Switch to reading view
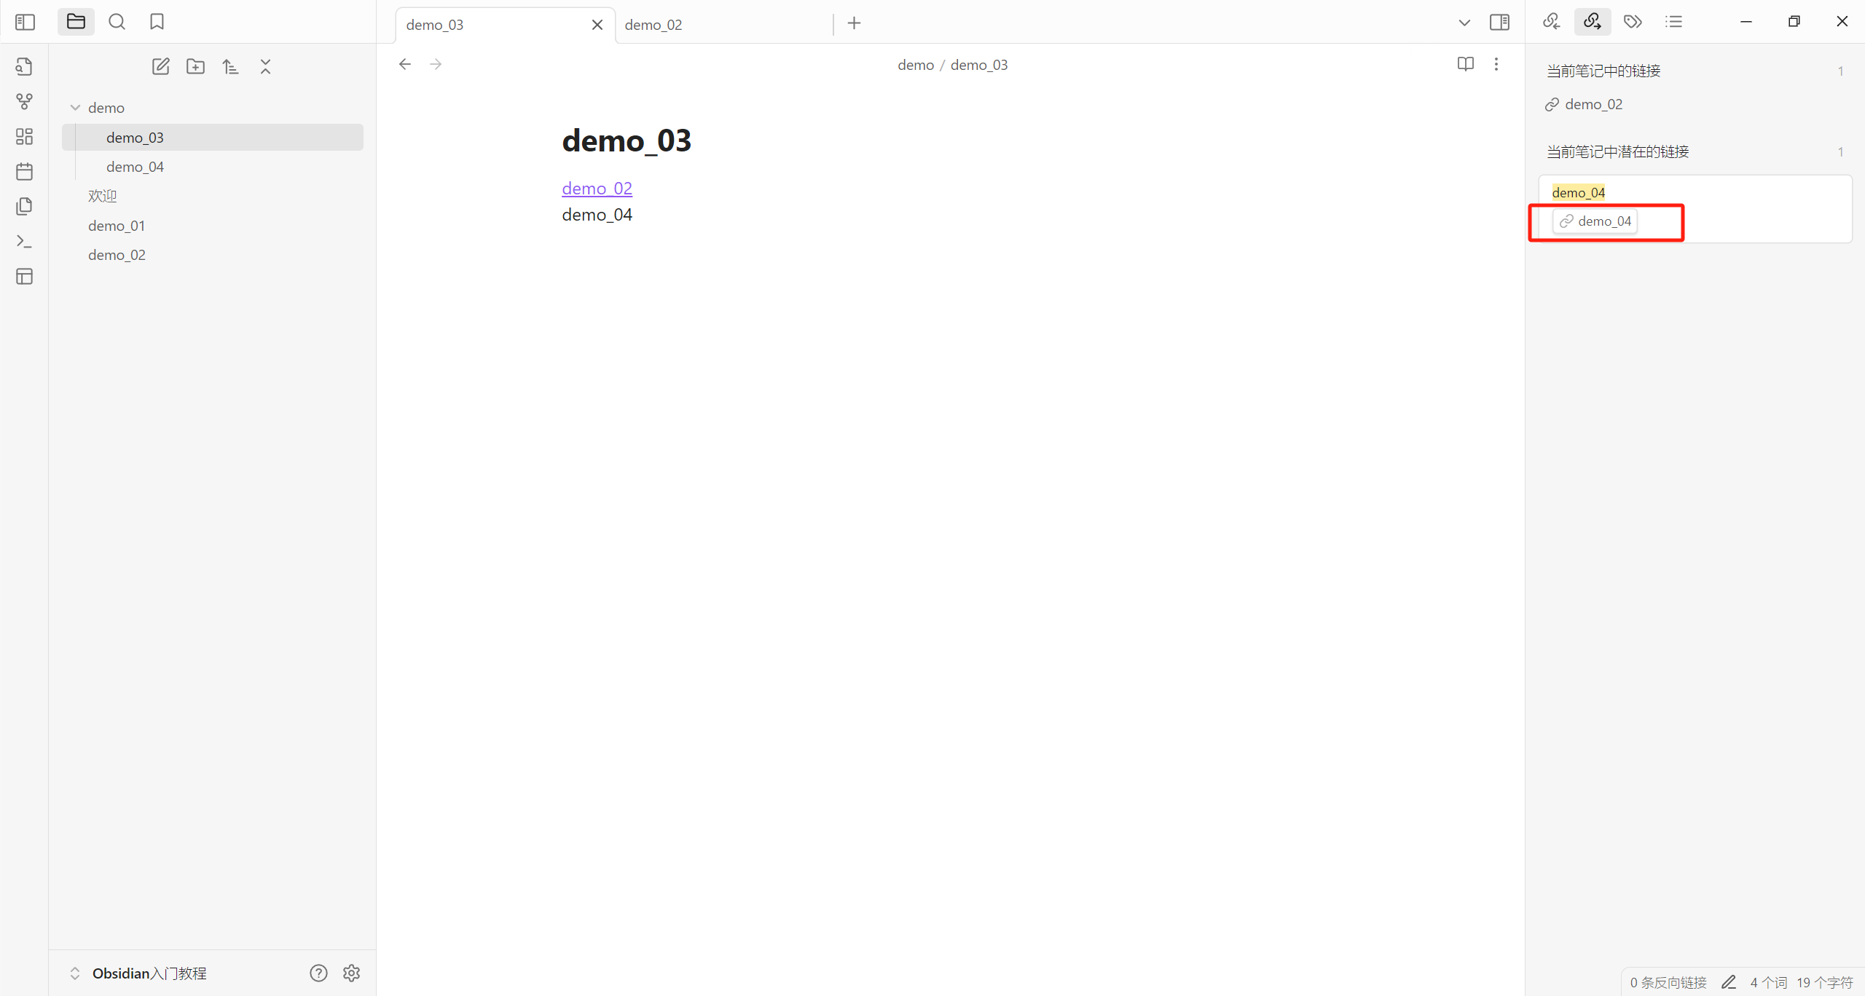 coord(1465,64)
